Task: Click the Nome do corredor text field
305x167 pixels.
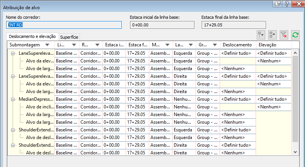Action: pos(64,25)
